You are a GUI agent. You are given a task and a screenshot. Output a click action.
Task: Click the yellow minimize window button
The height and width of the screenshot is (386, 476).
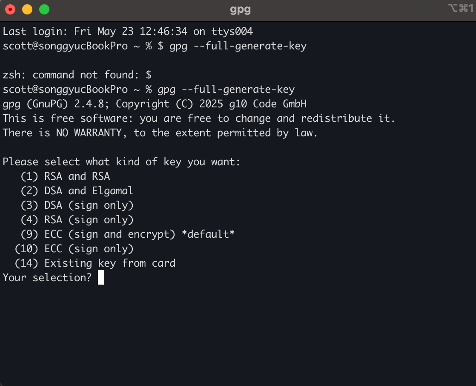point(27,9)
